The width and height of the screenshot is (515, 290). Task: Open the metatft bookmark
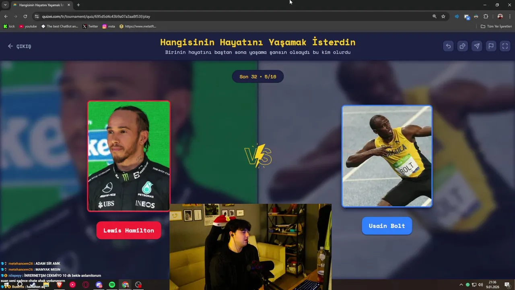coord(138,26)
